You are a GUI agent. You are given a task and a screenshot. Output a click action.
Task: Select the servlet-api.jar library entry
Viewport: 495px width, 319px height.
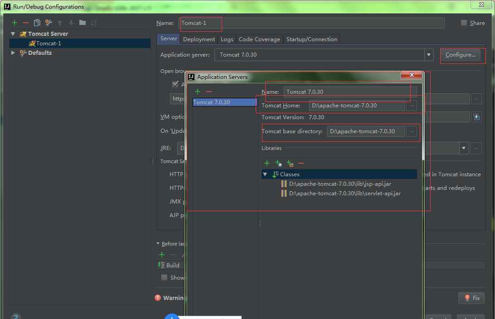(x=345, y=193)
